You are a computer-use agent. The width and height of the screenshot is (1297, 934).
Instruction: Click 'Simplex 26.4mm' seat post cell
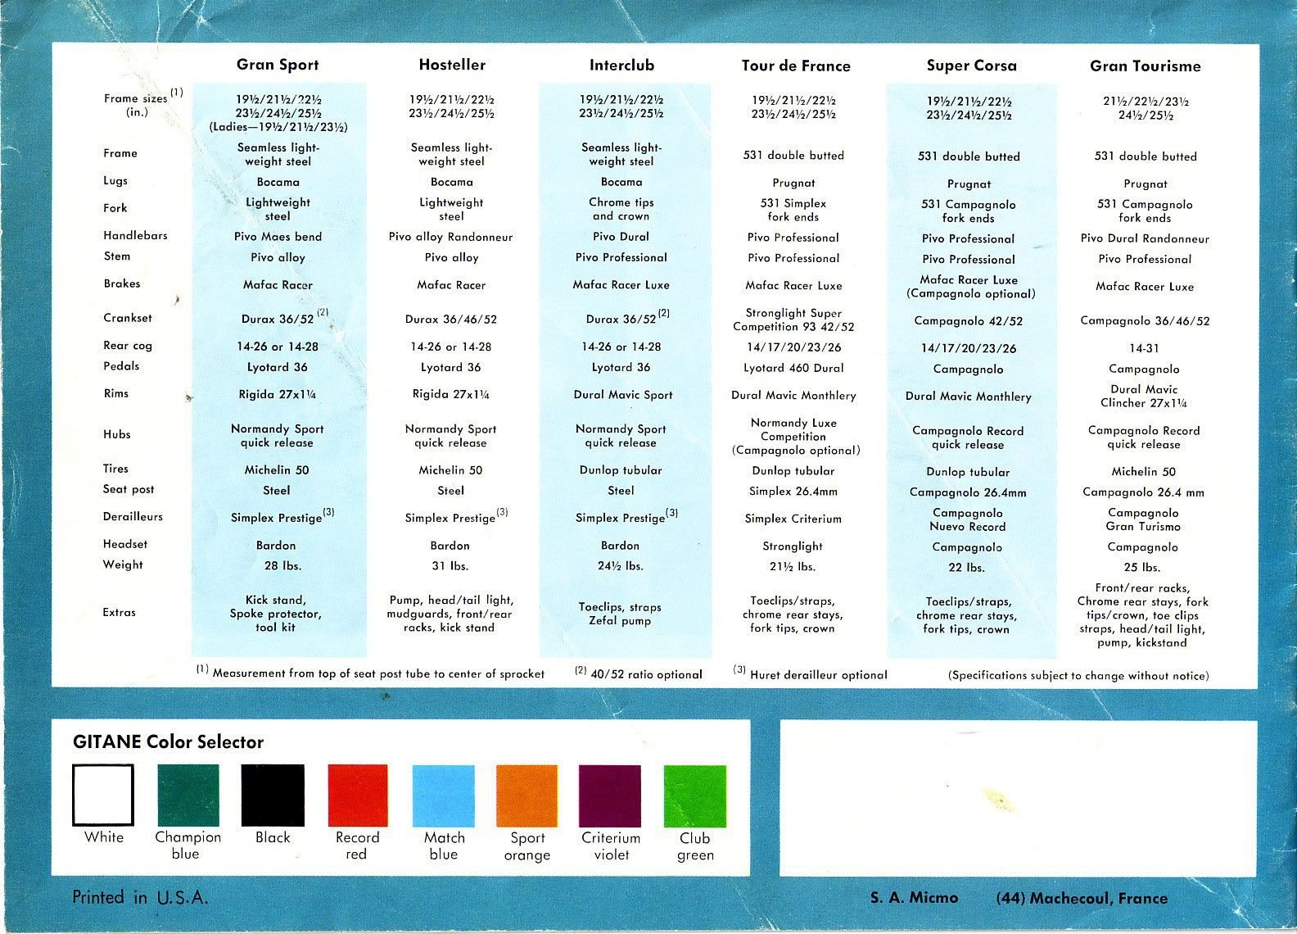pos(793,492)
